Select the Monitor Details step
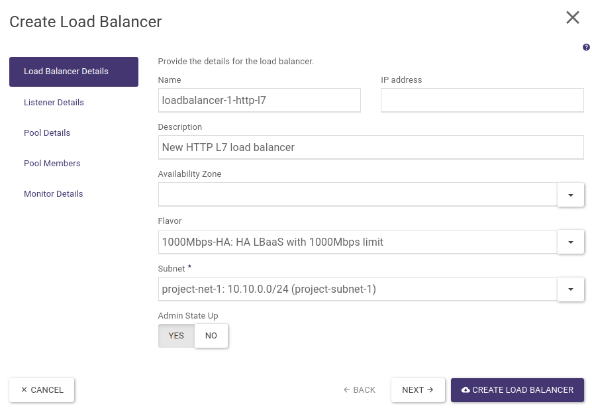 [x=53, y=194]
